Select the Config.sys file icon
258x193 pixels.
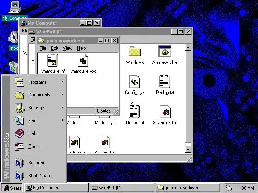pyautogui.click(x=135, y=82)
